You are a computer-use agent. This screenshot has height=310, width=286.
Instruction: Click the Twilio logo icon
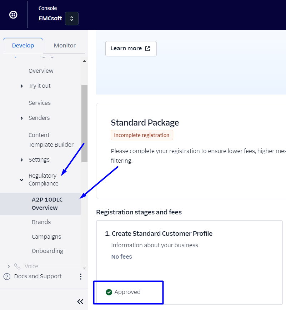13,15
